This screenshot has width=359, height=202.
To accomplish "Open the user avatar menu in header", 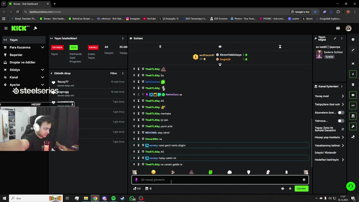I will 348,28.
